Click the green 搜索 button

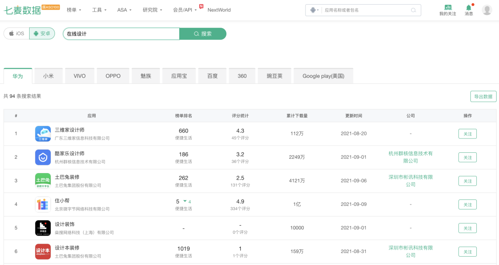(x=203, y=34)
